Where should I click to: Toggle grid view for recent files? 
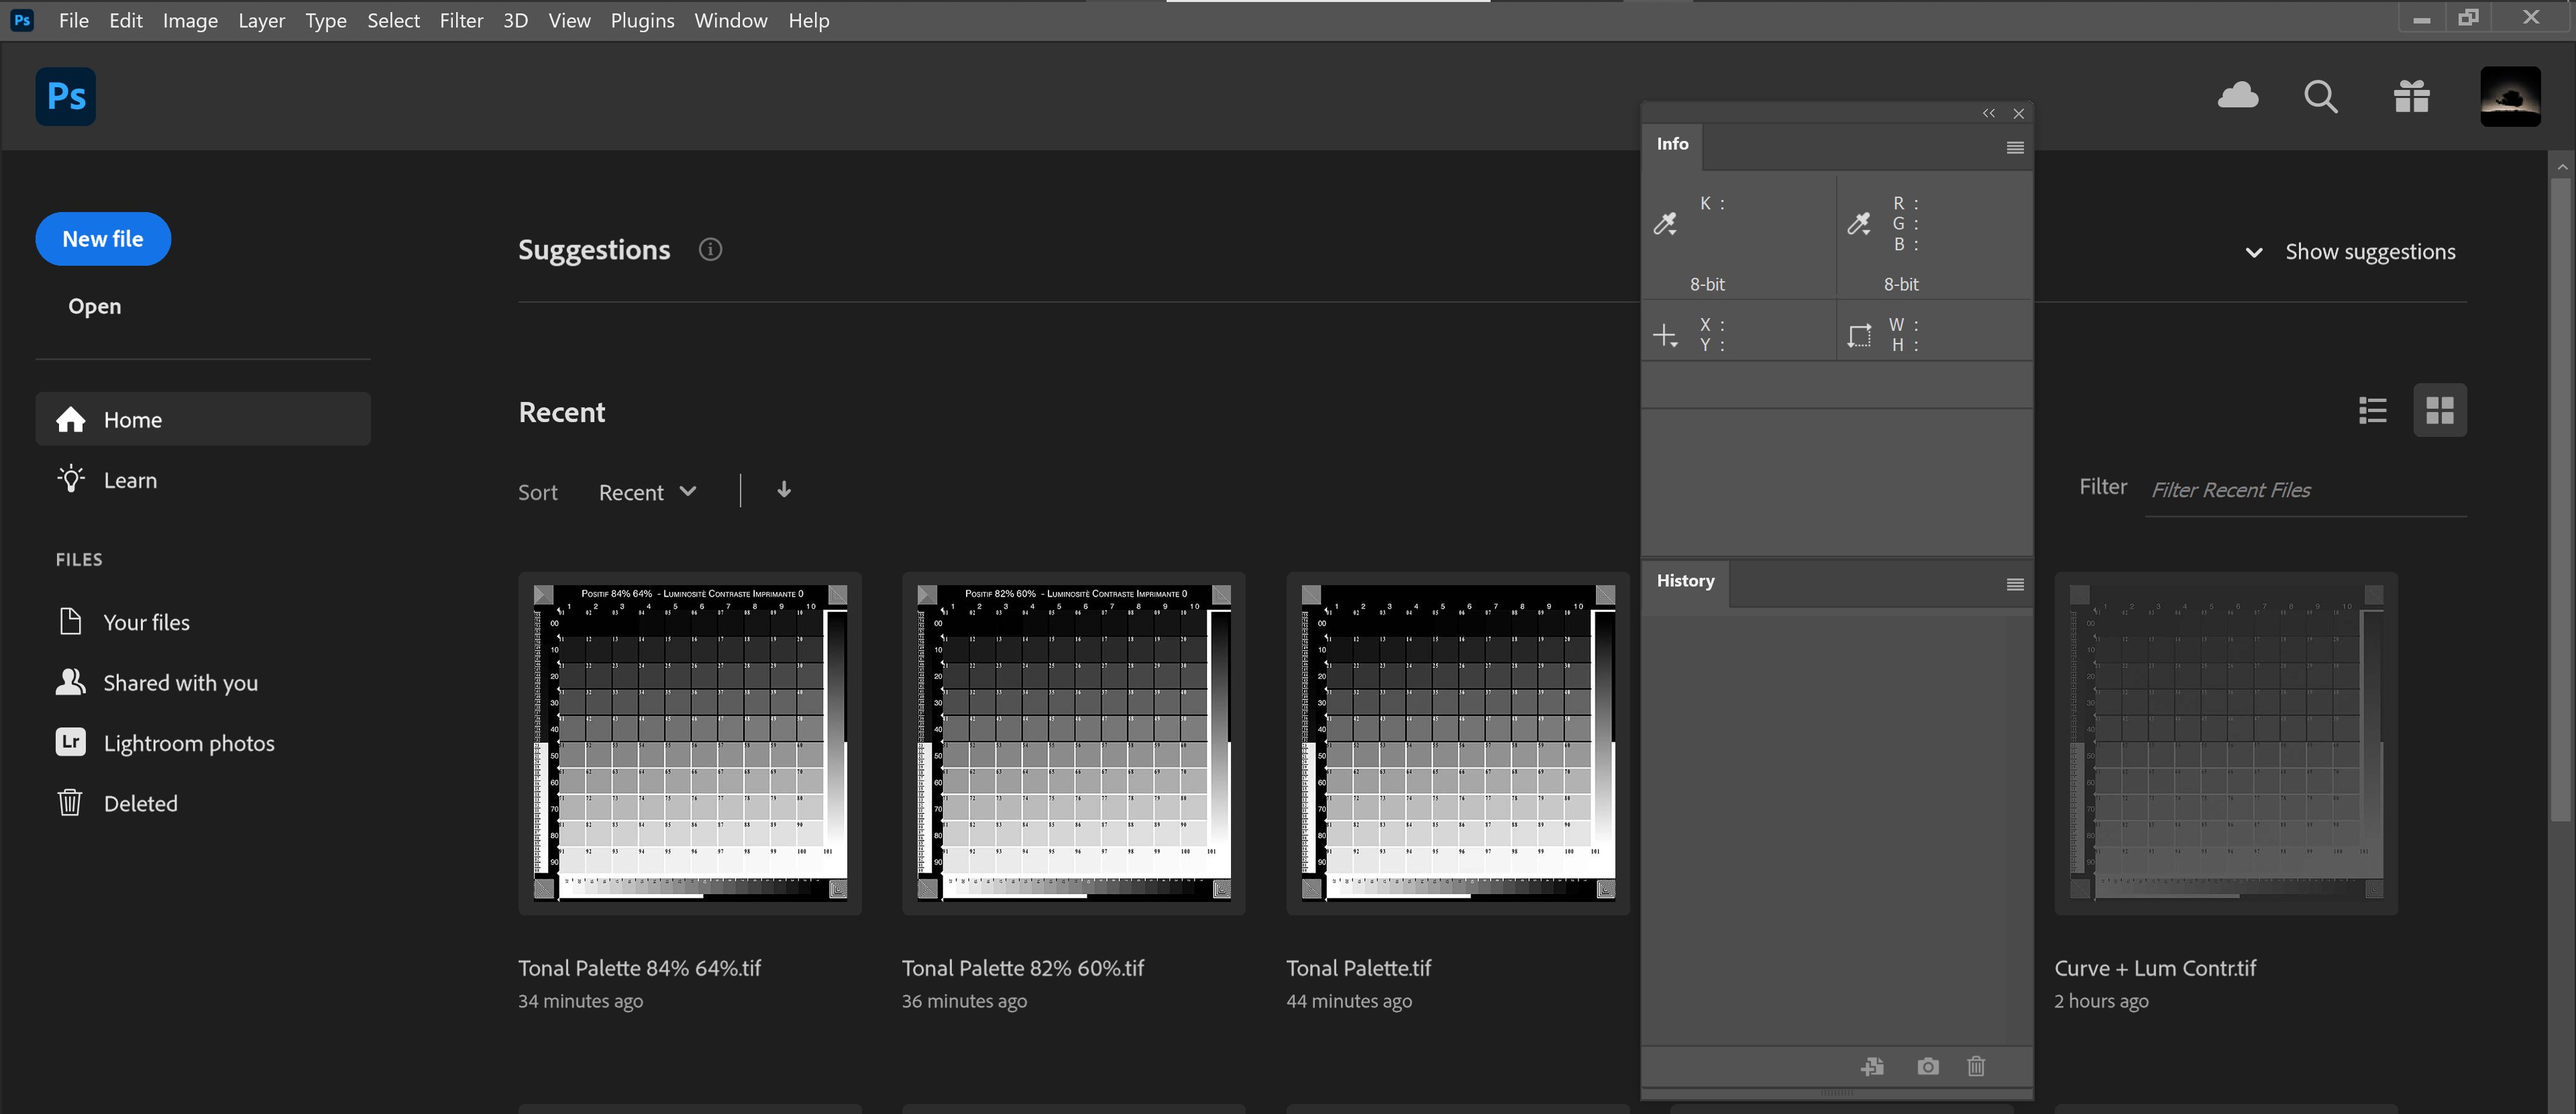coord(2436,411)
